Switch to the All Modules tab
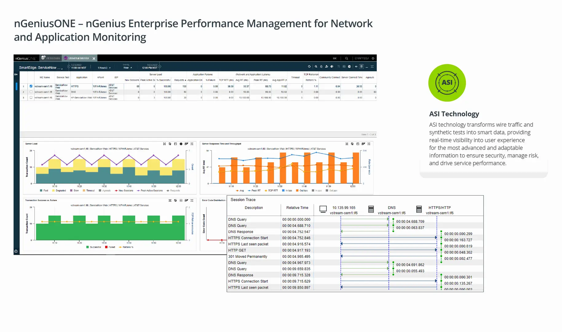The width and height of the screenshot is (562, 332). tap(51, 58)
